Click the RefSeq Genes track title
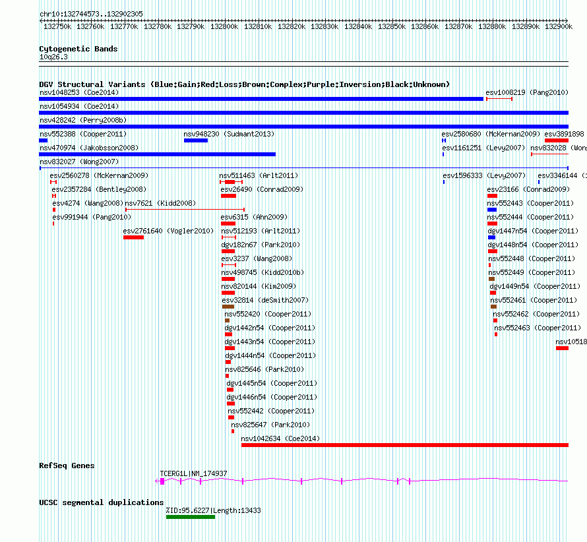 67,466
